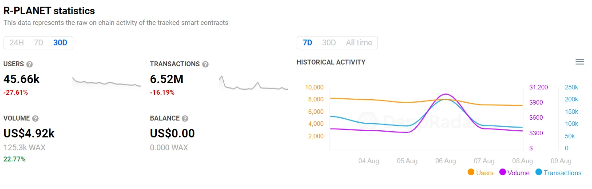Click the help icon beside TRANSACTIONS
The image size is (592, 189).
pyautogui.click(x=205, y=64)
